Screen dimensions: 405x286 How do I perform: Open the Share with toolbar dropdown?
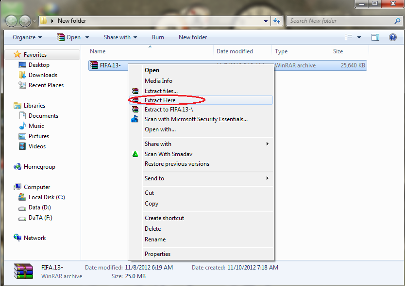pos(120,37)
